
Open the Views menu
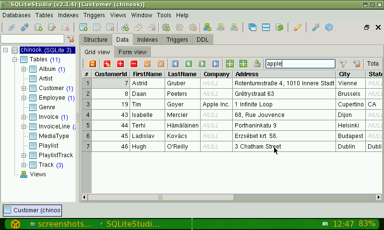point(118,15)
